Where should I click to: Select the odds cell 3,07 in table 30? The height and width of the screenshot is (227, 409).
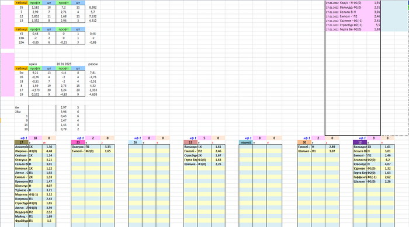[332, 151]
